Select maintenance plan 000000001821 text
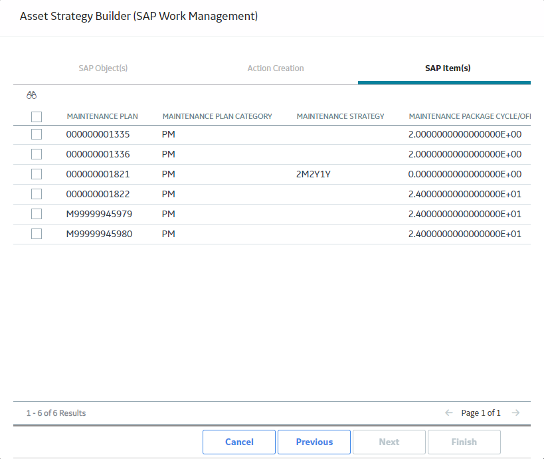 (98, 174)
